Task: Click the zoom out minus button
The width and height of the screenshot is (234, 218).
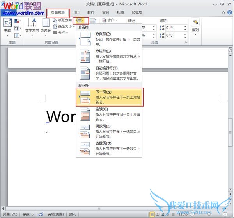Action: (x=192, y=214)
